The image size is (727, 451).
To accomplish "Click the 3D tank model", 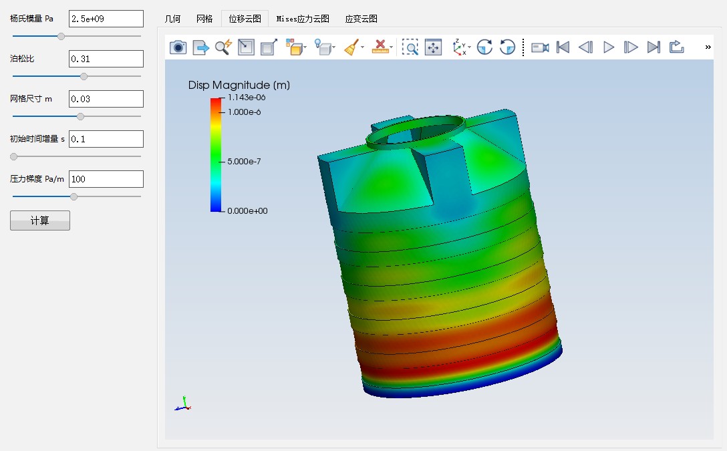I will tap(440, 253).
